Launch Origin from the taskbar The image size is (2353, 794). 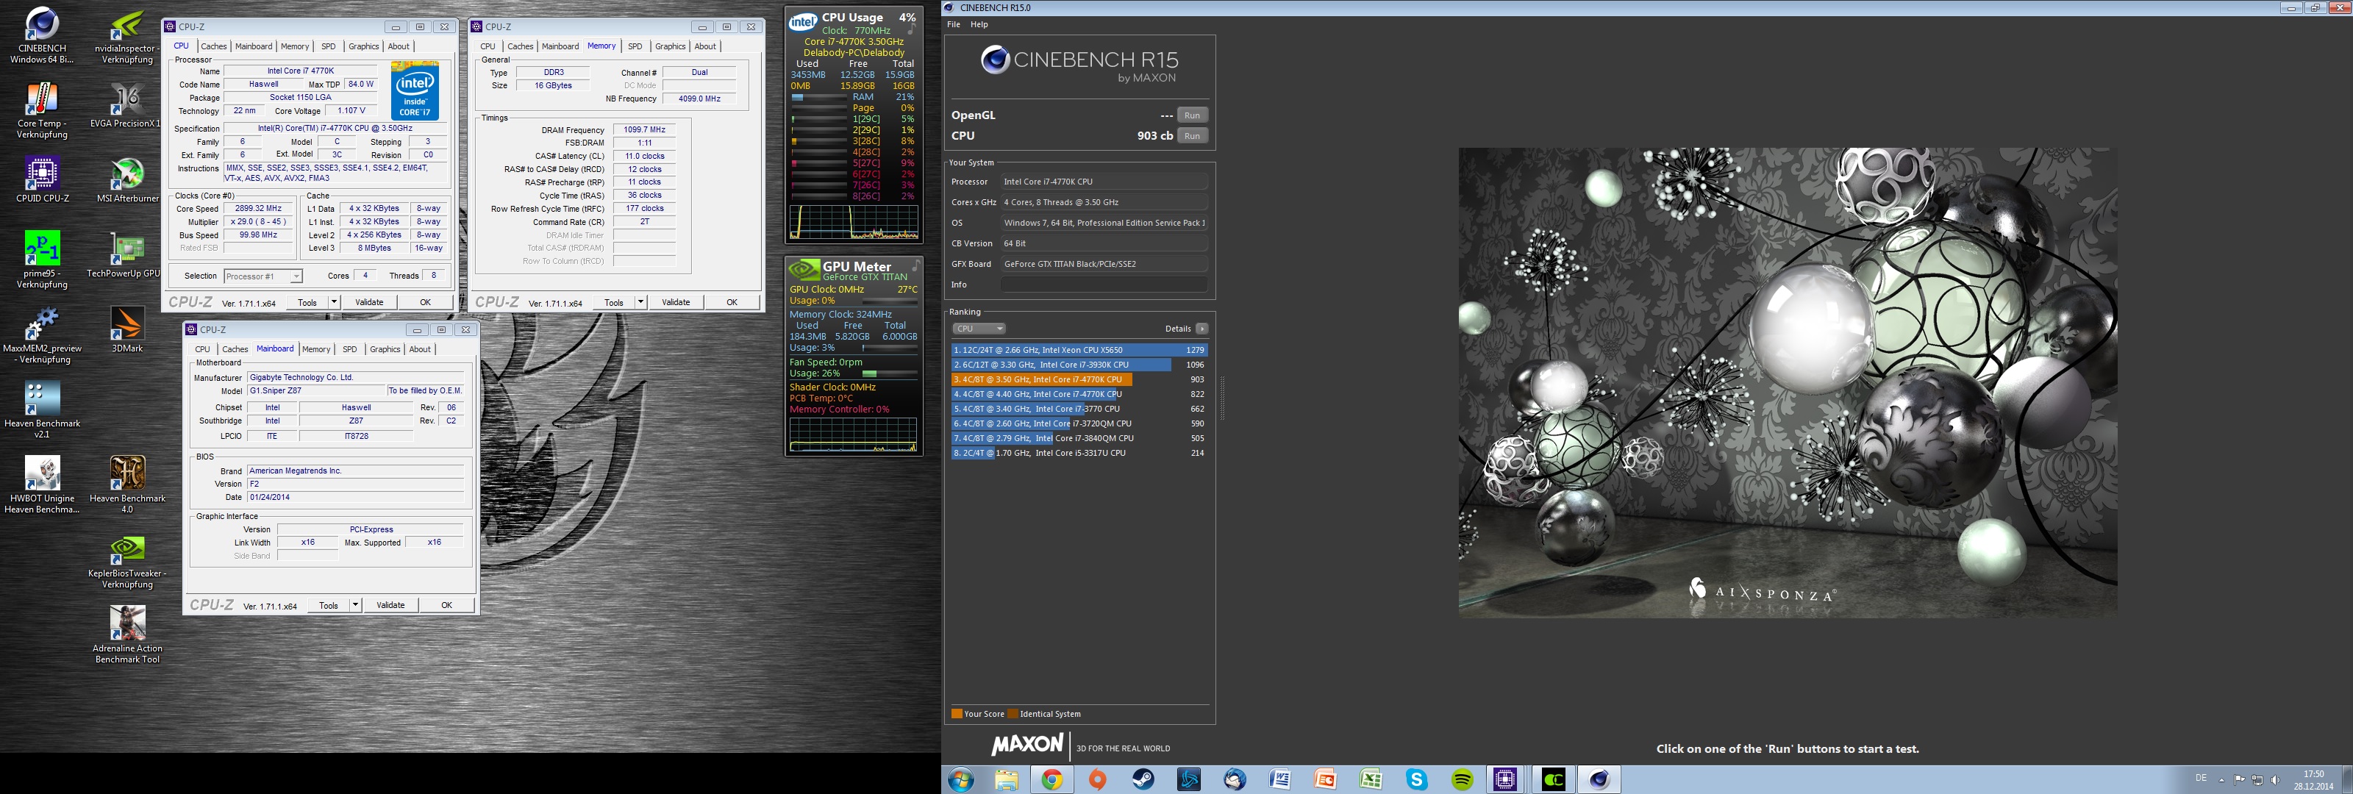tap(1097, 779)
